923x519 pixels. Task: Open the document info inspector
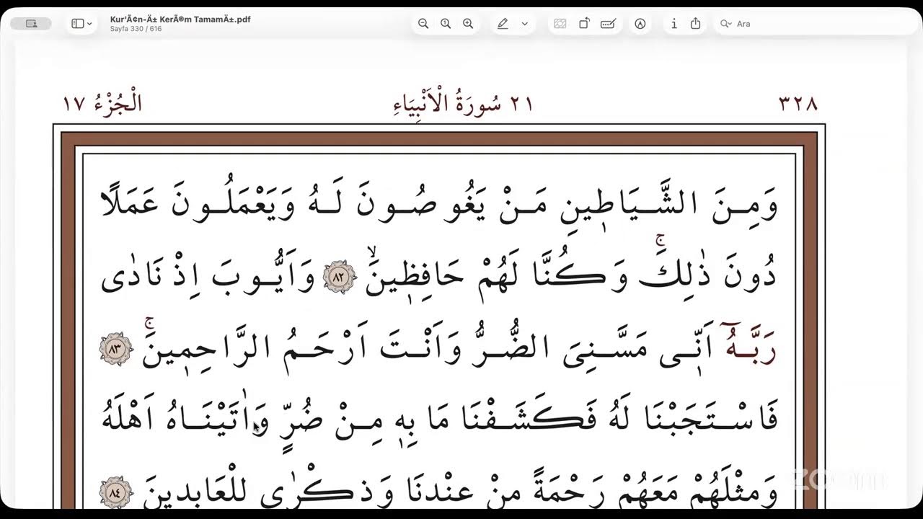674,24
